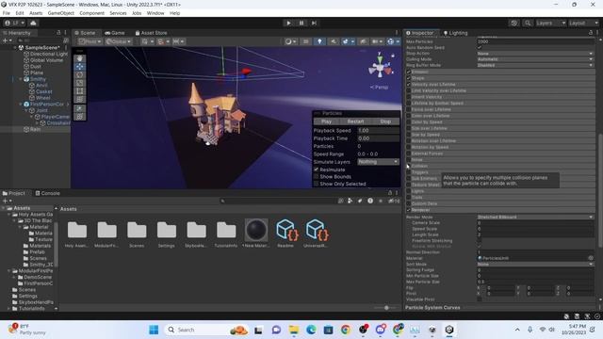
Task: Open the Layers dropdown in toolbar
Action: coord(550,23)
